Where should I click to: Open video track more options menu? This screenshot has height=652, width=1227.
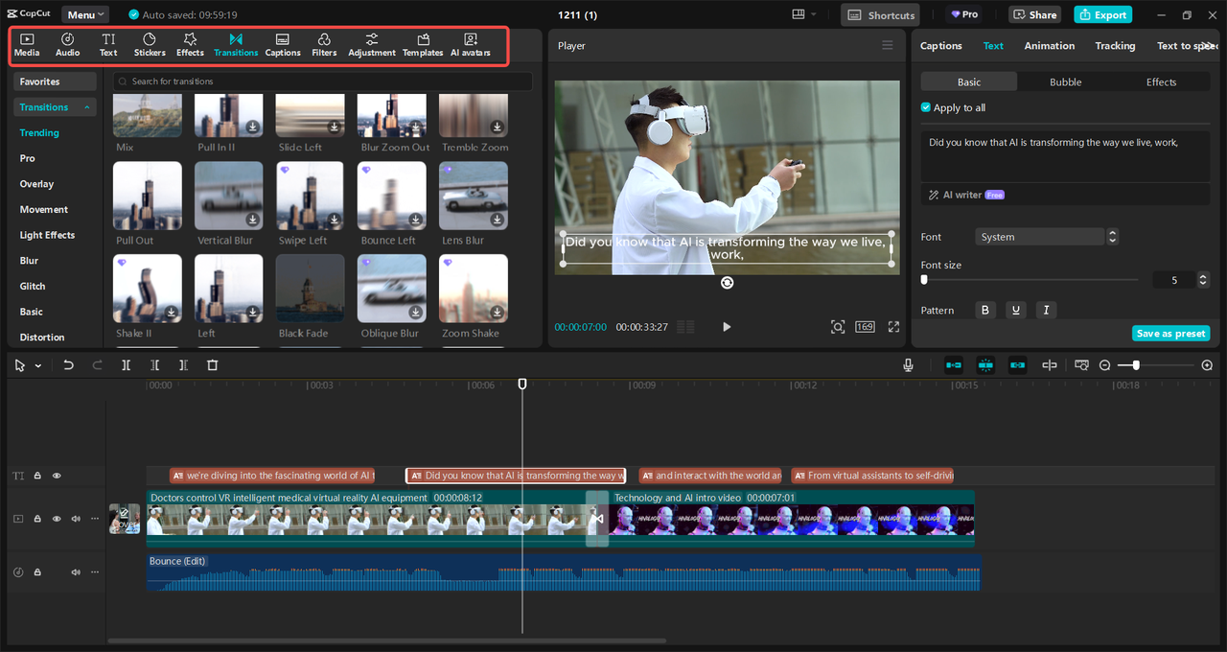click(94, 519)
